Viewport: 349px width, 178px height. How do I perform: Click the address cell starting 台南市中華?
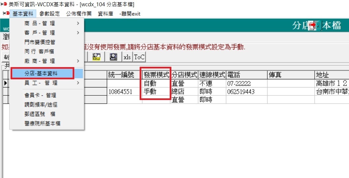[x=332, y=91]
